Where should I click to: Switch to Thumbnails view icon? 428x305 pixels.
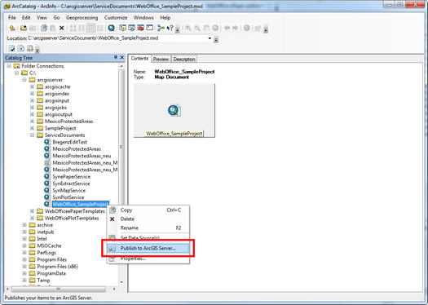coord(100,28)
